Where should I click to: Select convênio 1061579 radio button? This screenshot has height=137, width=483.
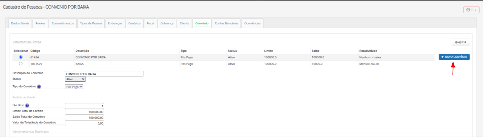tap(21, 64)
